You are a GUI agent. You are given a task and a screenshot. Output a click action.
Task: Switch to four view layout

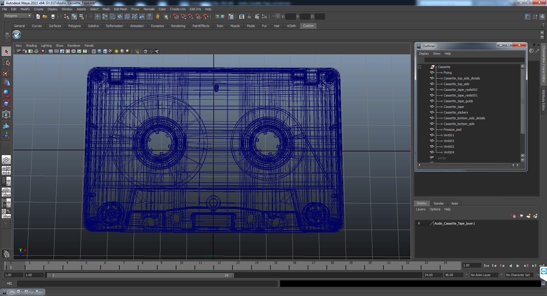[x=6, y=170]
